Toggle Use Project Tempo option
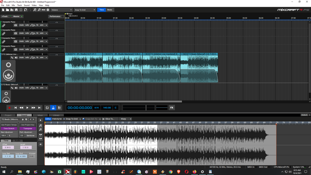This screenshot has width=311, height=175. pos(9,125)
